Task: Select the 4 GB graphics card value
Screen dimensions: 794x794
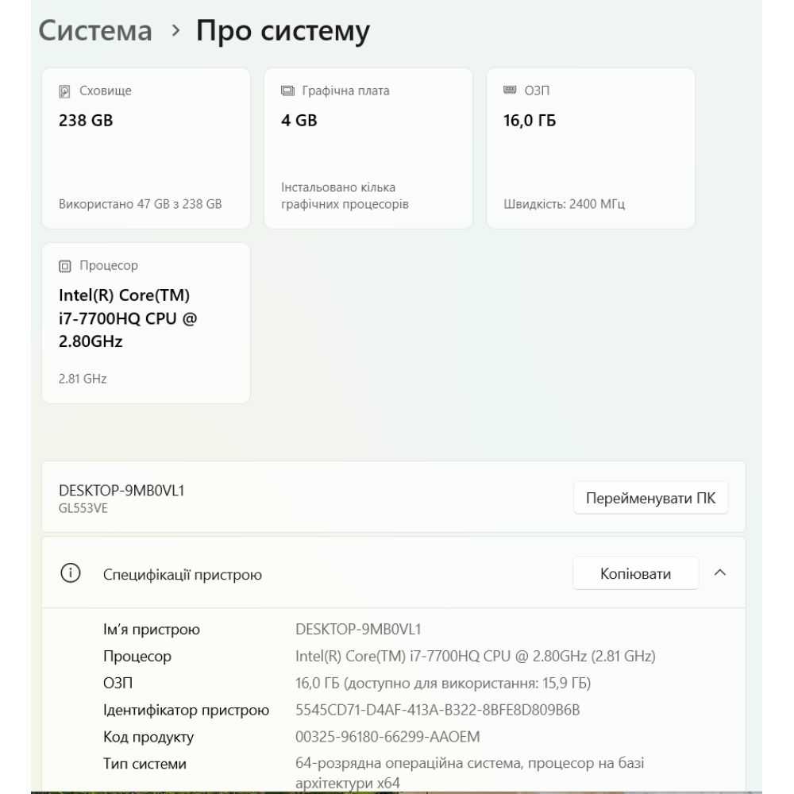Action: coord(299,121)
